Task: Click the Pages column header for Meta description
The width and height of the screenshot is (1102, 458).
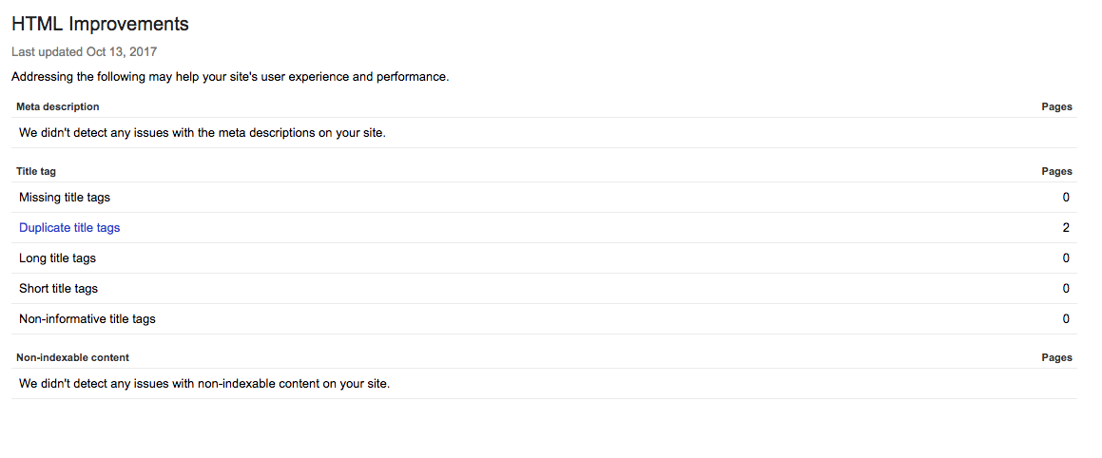Action: (1057, 106)
